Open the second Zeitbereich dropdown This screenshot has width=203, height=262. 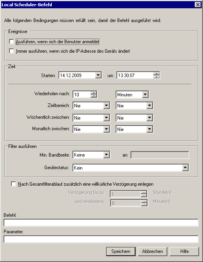[149, 105]
